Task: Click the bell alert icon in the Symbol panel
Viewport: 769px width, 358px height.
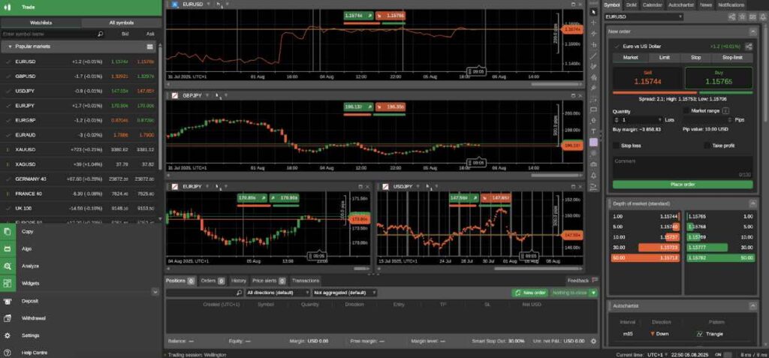Action: tap(763, 17)
